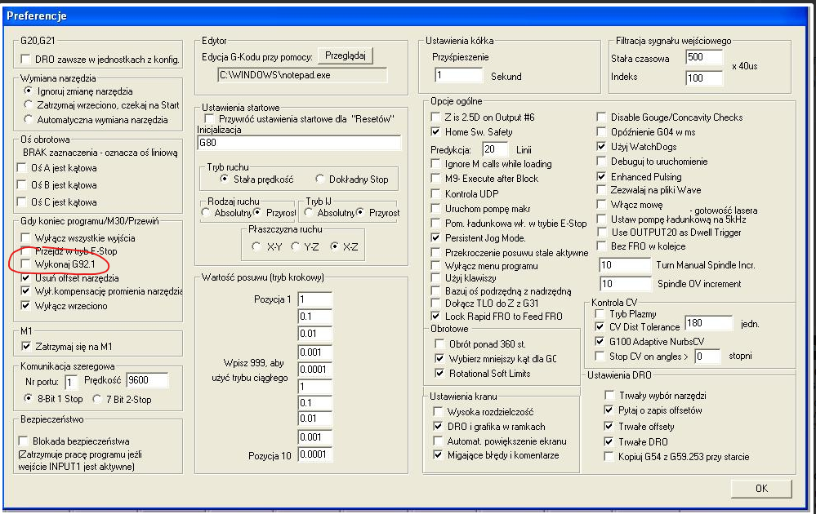This screenshot has height=514, width=816.
Task: Click the Przyśpieszenie seconds field
Action: [458, 75]
